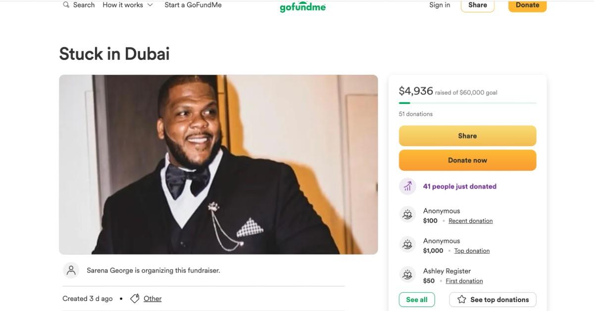Select How it works in the header
This screenshot has width=594, height=311.
click(122, 4)
